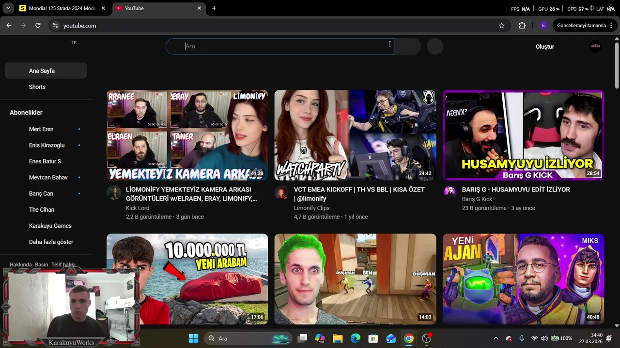
Task: Open the Basın footer link
Action: click(42, 265)
